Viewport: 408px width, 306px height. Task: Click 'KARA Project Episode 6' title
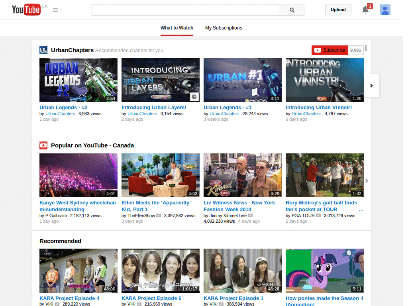(x=151, y=298)
